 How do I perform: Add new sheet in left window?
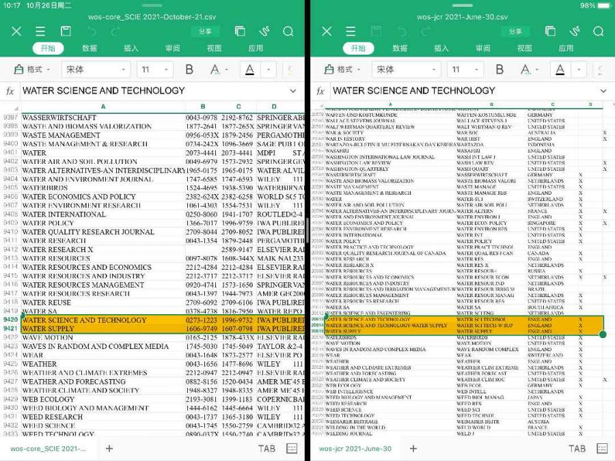(x=109, y=449)
